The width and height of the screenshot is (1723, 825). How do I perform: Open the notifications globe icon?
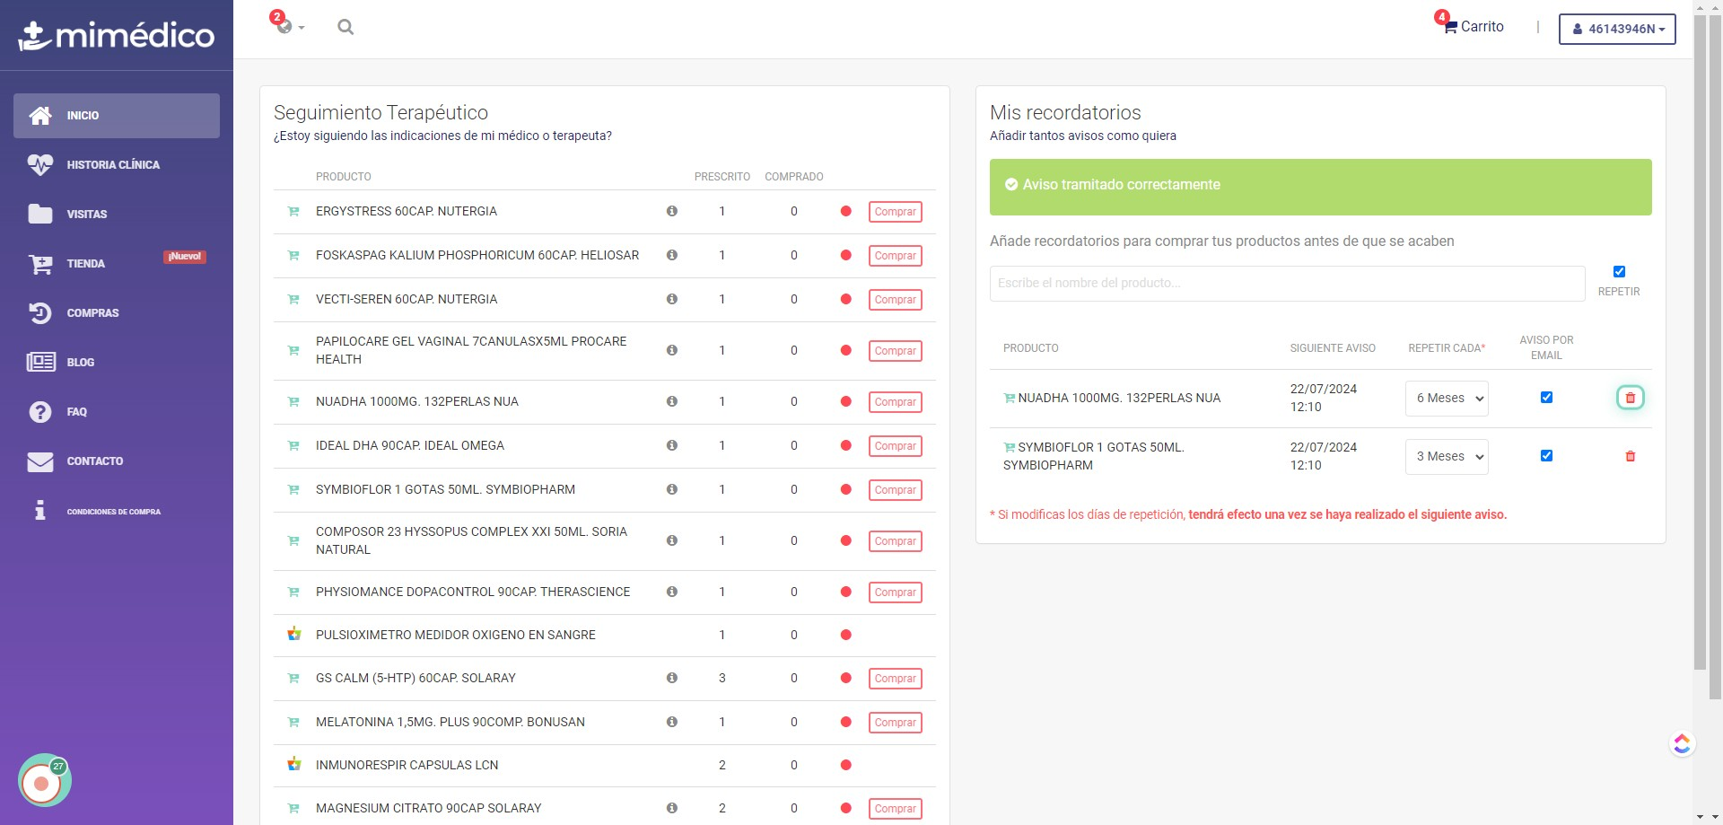pos(284,26)
